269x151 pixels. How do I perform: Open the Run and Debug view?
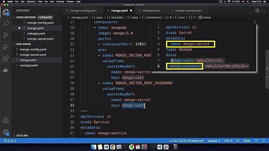click(5, 47)
